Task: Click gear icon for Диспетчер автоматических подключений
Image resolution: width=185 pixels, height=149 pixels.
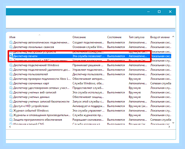Action: tap(11, 42)
